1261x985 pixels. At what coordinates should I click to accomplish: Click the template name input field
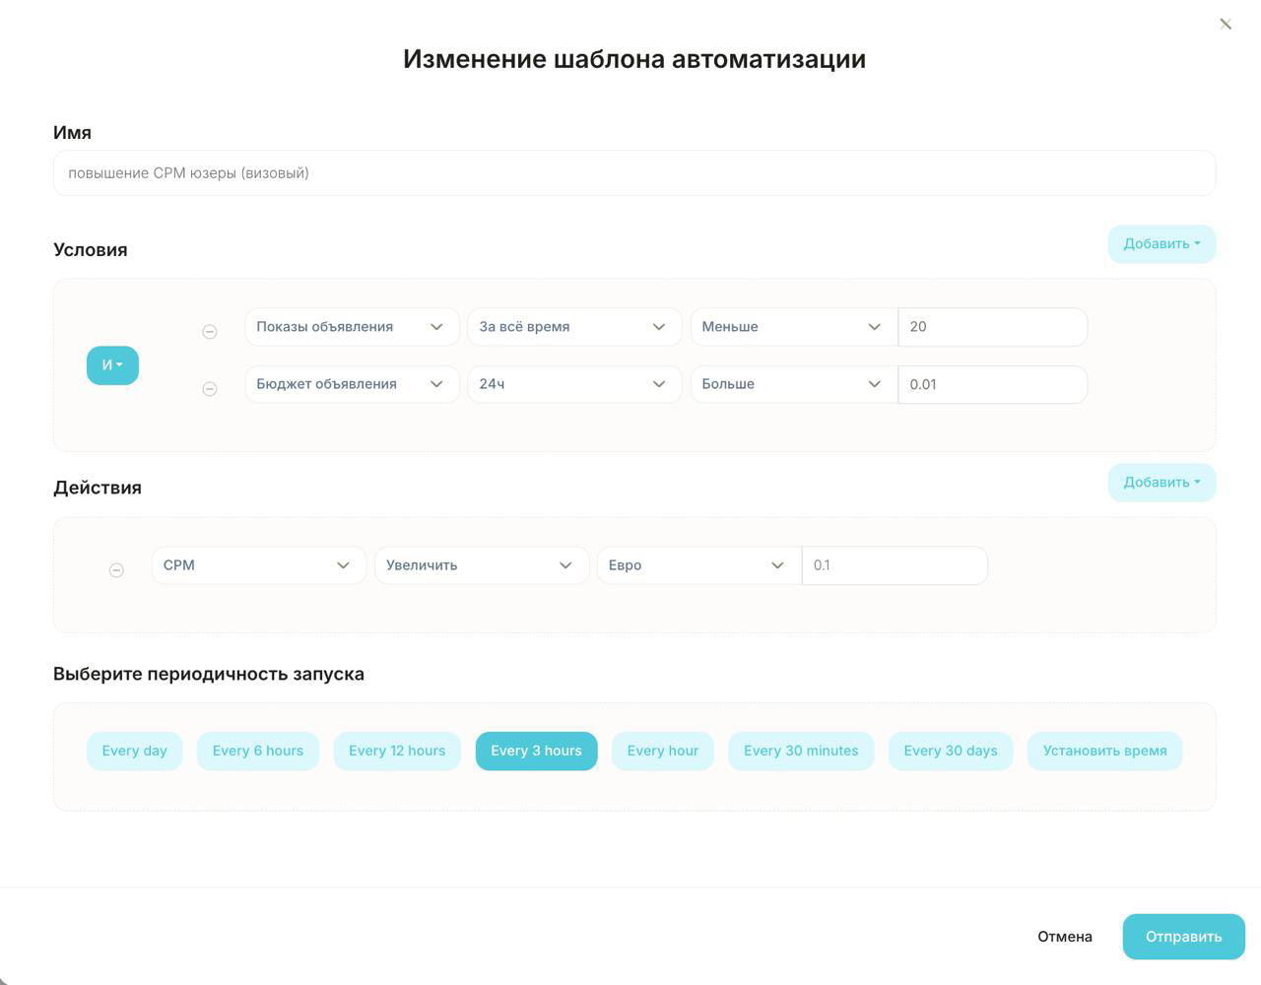pyautogui.click(x=633, y=173)
